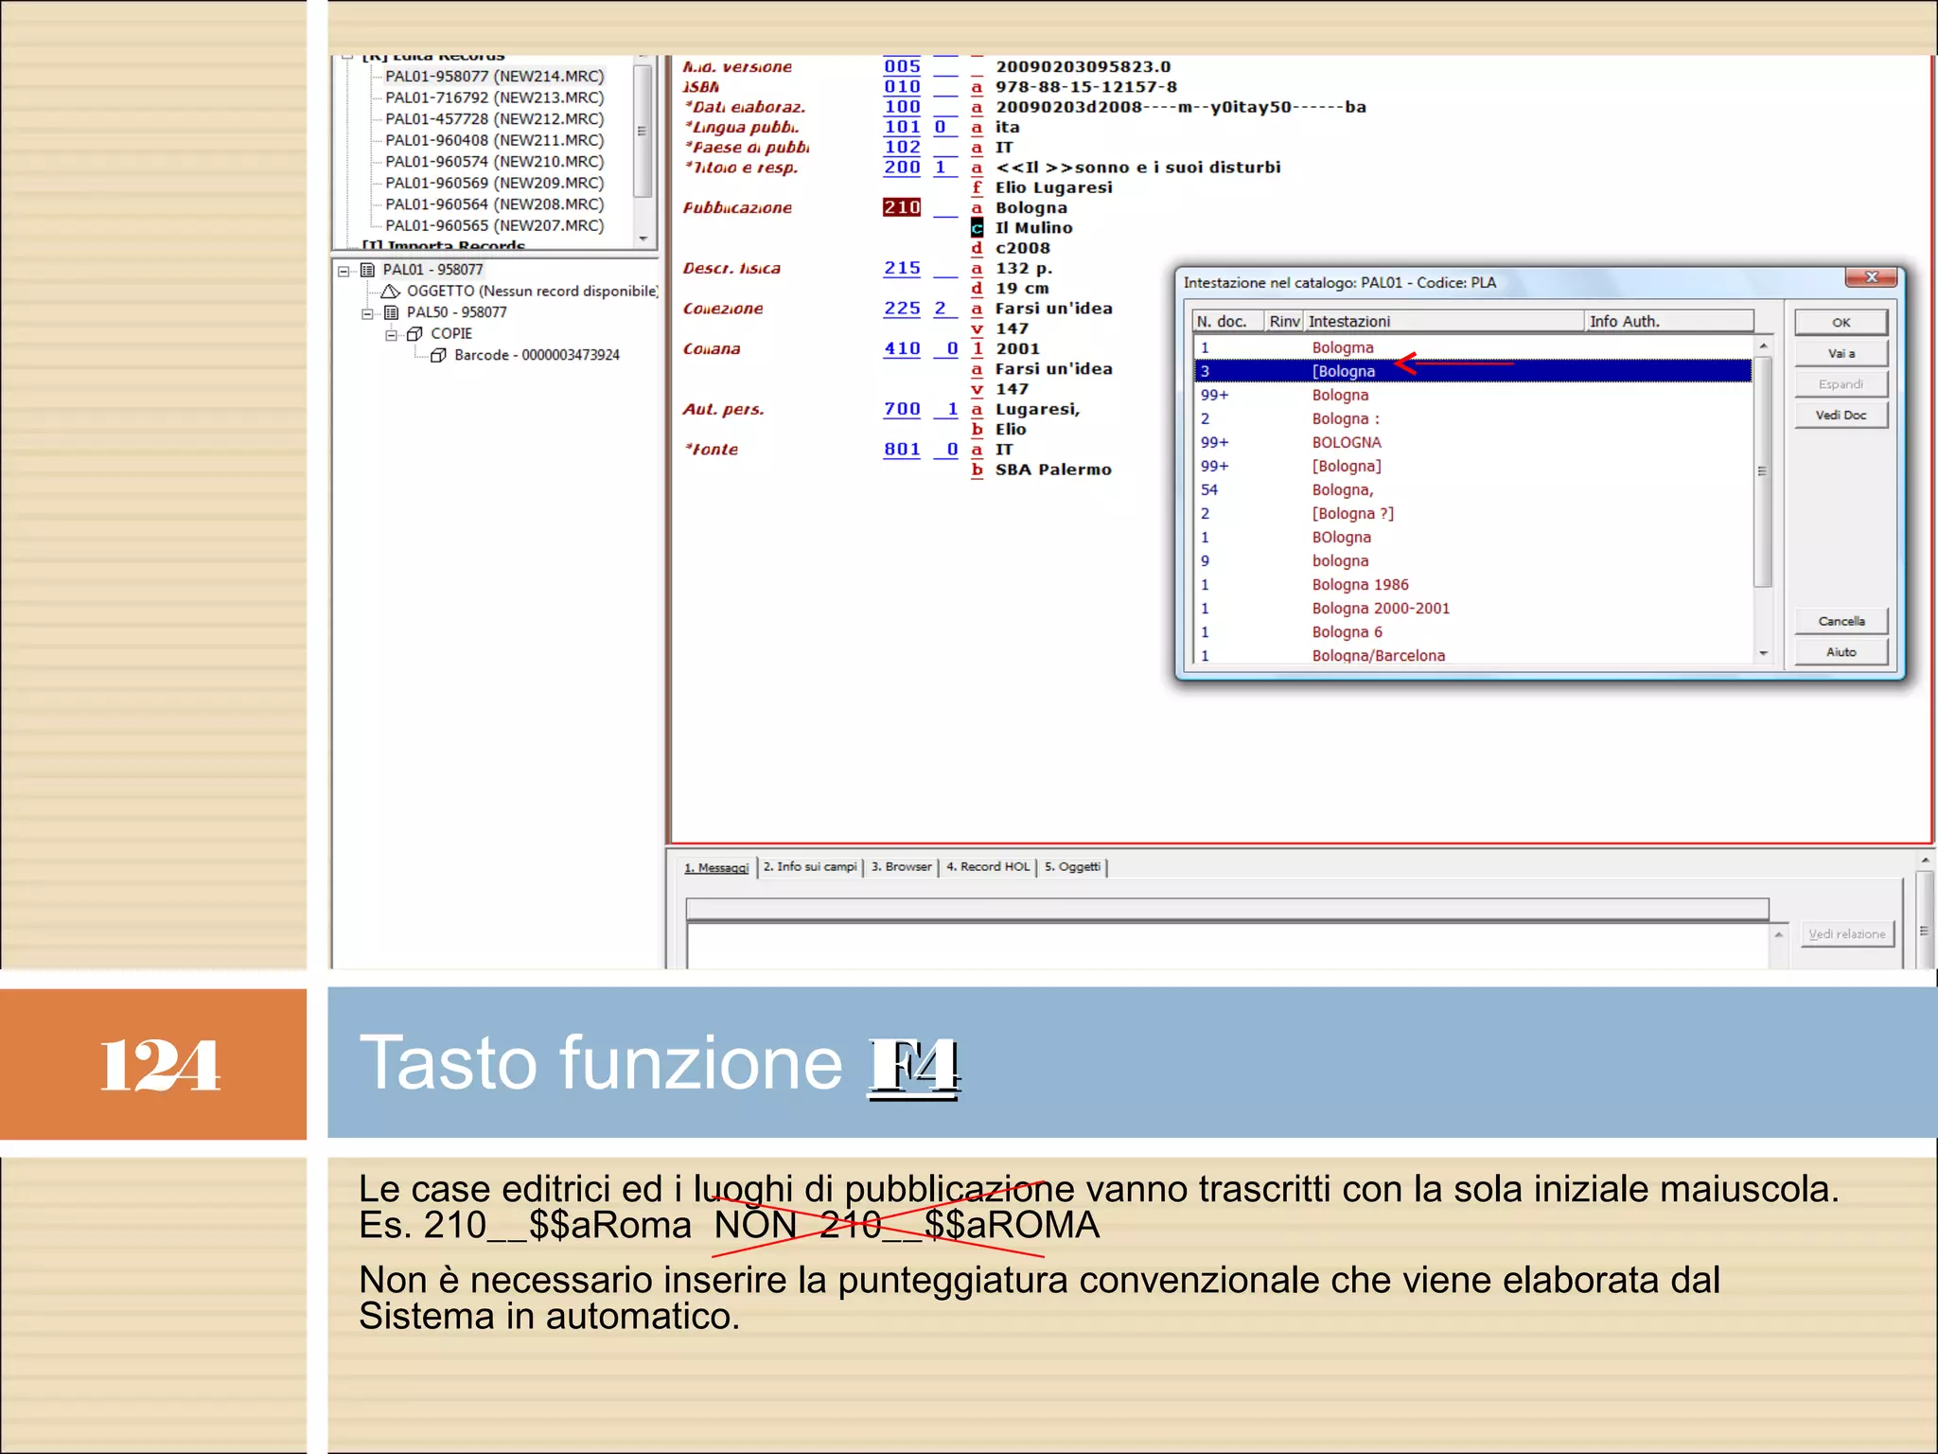Viewport: 1938px width, 1454px height.
Task: Open the 4. Record HOL tab
Action: click(988, 867)
